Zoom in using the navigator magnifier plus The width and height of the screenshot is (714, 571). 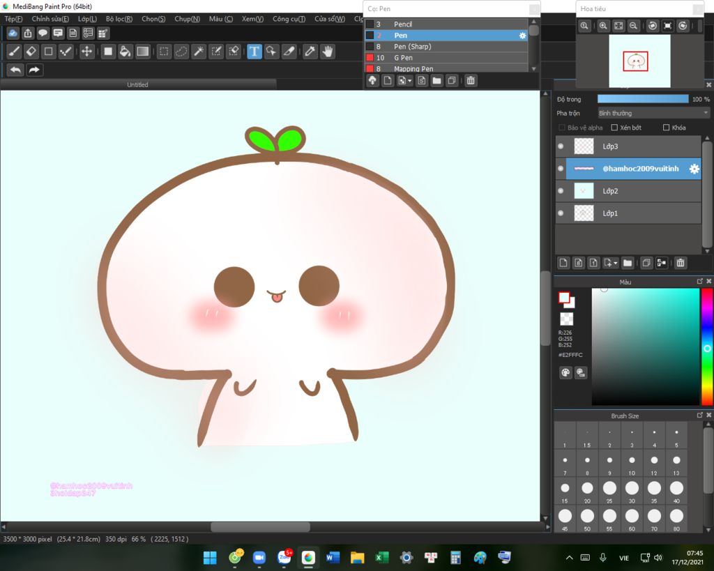[x=603, y=26]
